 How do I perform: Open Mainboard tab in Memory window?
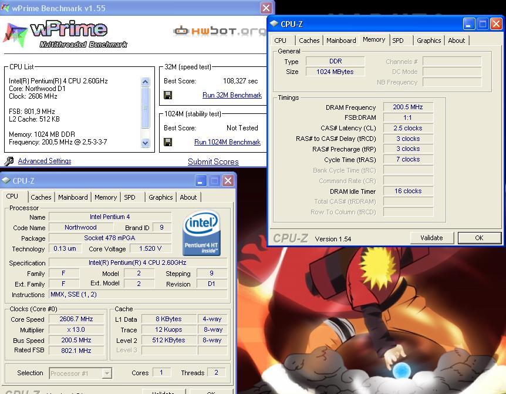[341, 41]
